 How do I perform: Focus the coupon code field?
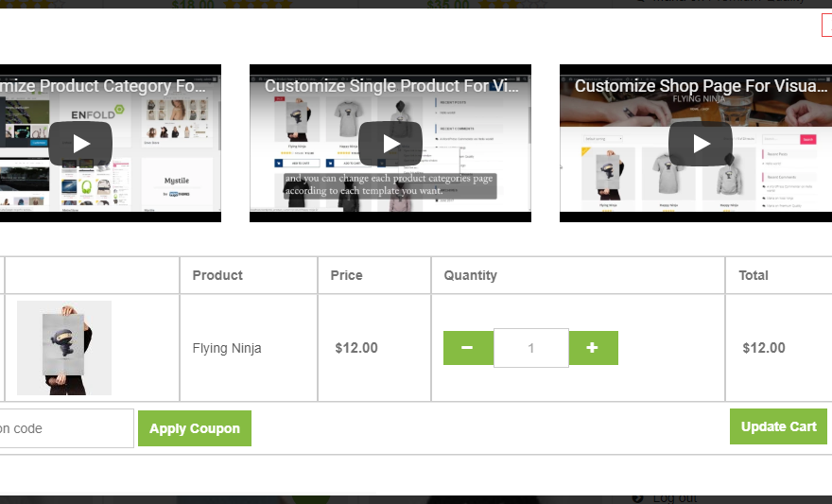[67, 428]
